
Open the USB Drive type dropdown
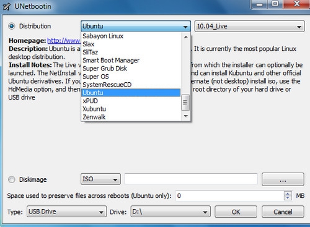tap(66, 212)
